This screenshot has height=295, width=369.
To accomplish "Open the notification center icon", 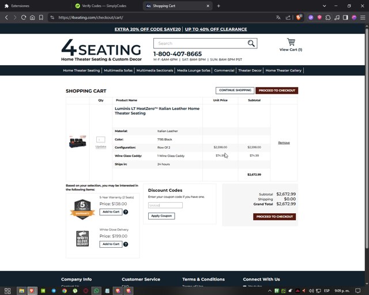I will click(x=357, y=291).
